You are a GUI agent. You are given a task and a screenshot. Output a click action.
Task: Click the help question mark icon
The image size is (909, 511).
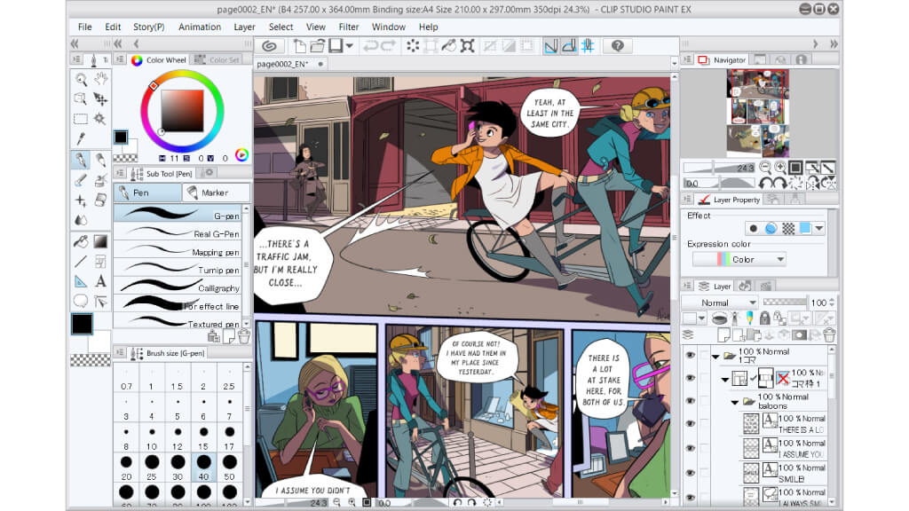618,46
